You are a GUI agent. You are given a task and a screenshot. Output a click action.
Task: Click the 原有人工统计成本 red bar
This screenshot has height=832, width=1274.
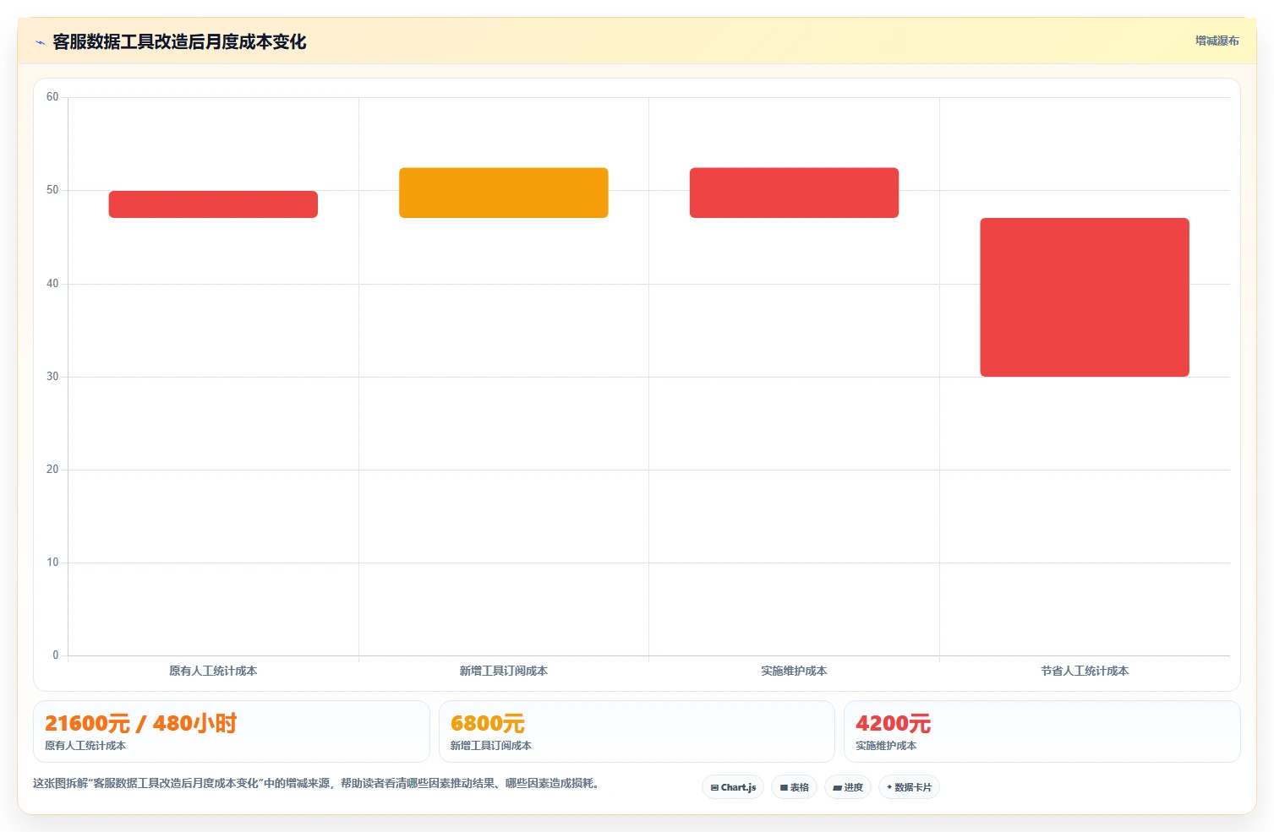pos(213,204)
